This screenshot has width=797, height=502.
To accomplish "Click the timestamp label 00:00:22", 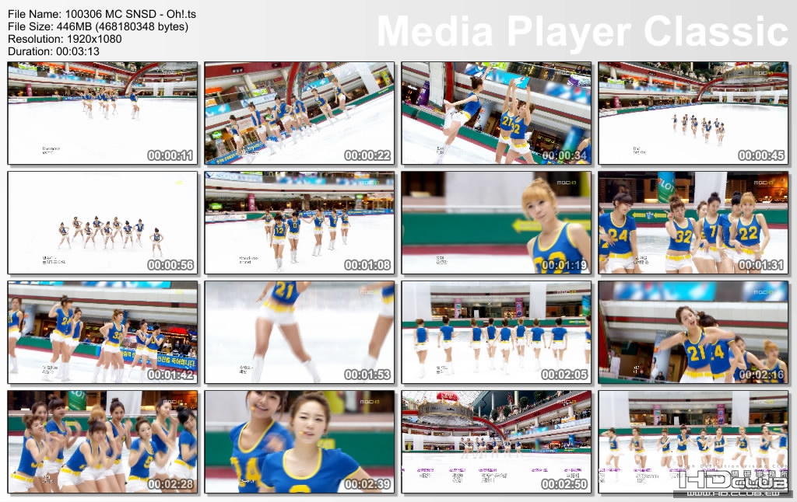I will pos(369,155).
